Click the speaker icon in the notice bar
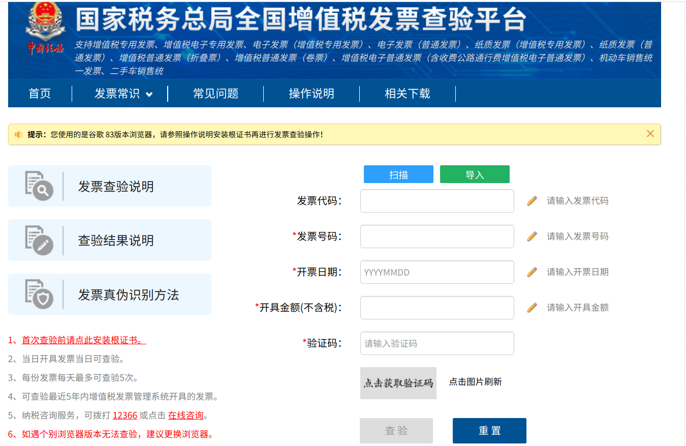 [x=19, y=134]
